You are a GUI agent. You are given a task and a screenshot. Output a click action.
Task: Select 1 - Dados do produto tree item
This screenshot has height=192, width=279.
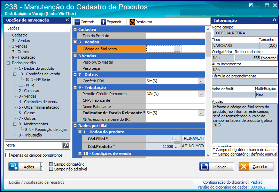37,68
